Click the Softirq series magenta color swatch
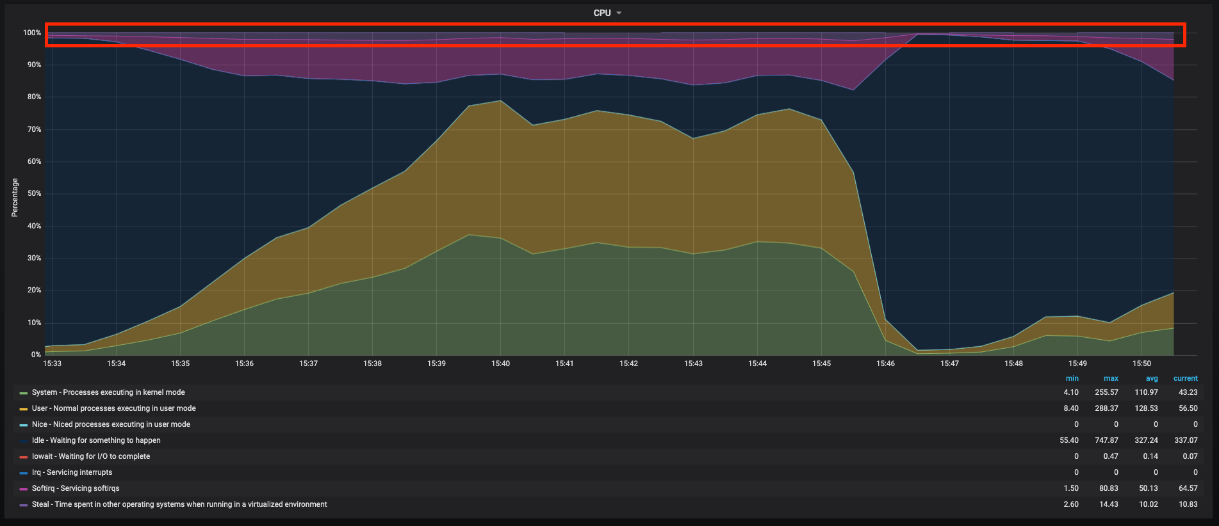Screen dimensions: 1219x526 (x=24, y=489)
